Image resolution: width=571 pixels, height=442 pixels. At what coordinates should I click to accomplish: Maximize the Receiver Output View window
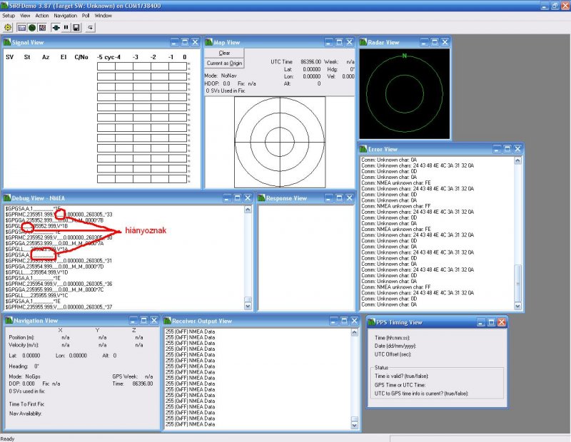344,321
